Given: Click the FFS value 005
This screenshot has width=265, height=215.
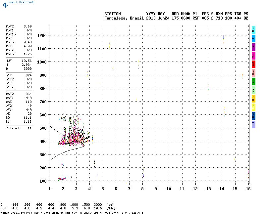Looking at the screenshot, I should [205, 18].
